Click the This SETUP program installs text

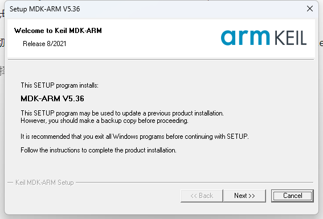60,85
